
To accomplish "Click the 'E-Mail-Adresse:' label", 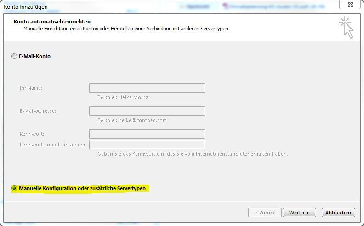I will click(38, 111).
